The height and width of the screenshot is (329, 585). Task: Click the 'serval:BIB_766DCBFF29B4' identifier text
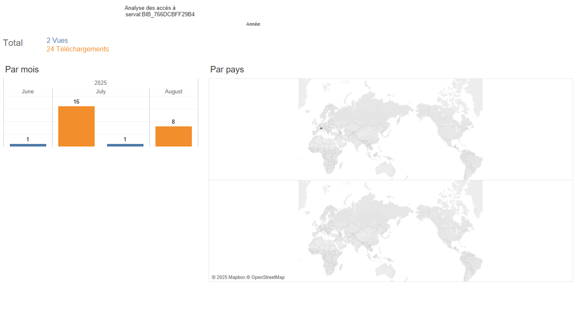pos(160,15)
